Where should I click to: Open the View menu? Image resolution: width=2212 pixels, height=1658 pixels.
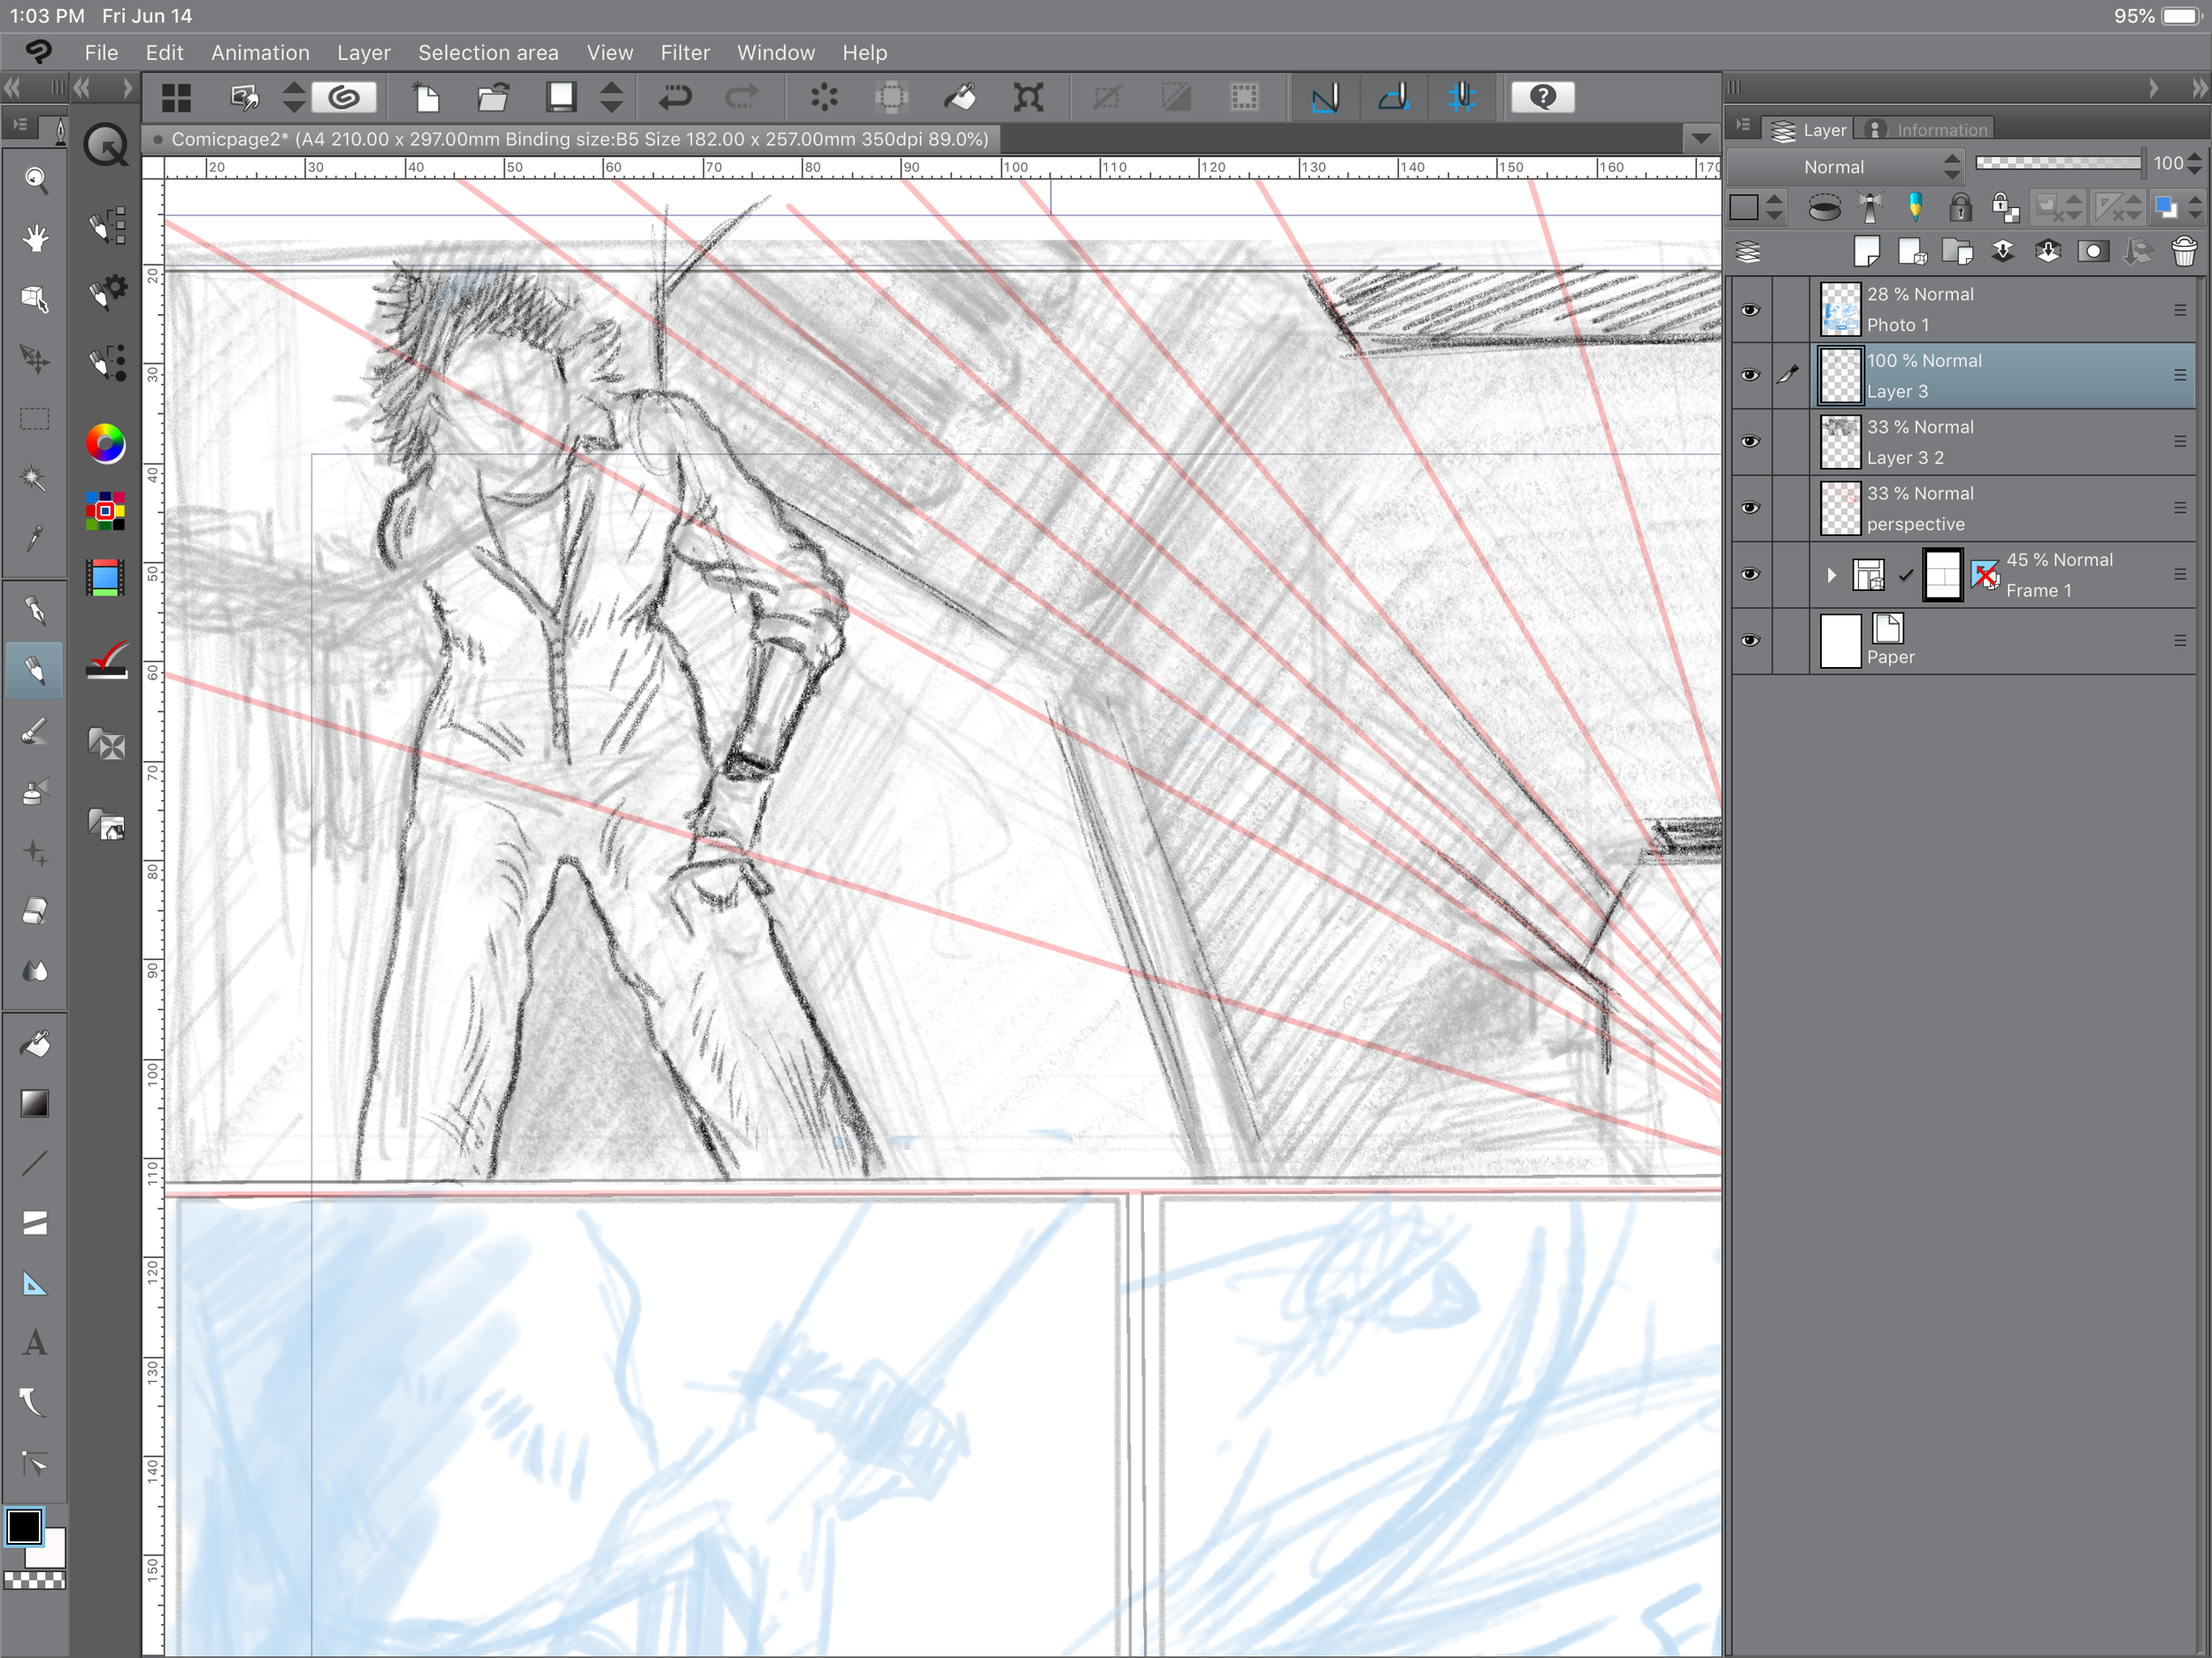[610, 53]
